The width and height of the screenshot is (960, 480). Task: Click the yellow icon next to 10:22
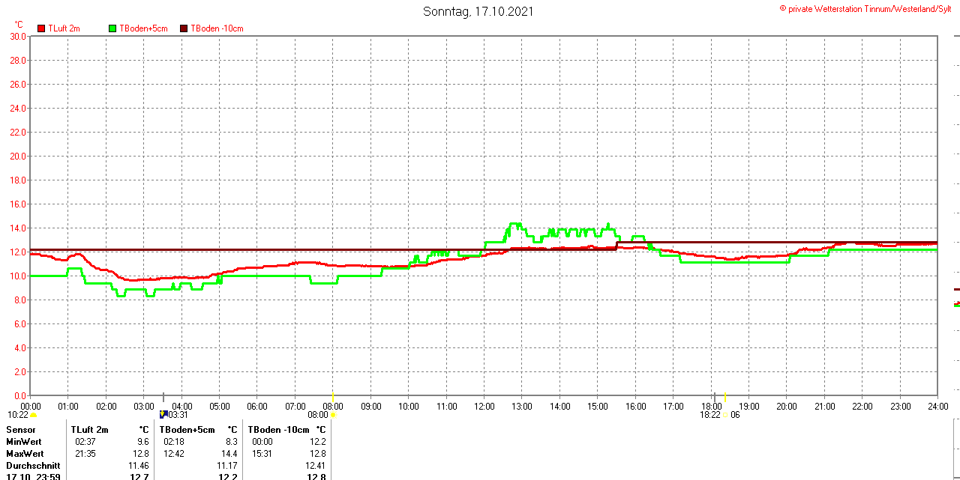[34, 415]
